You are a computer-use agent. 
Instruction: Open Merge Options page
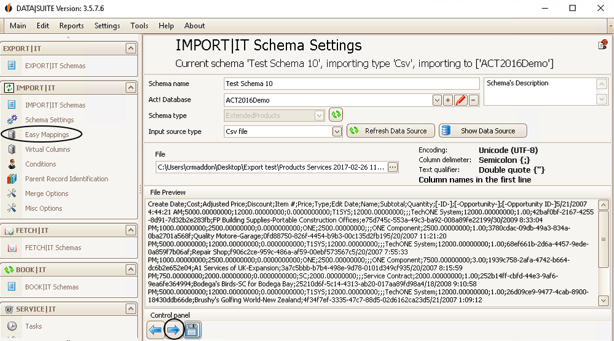coord(47,194)
